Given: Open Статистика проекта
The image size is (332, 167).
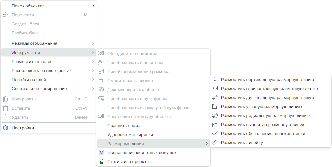Looking at the screenshot, I should pos(154,162).
